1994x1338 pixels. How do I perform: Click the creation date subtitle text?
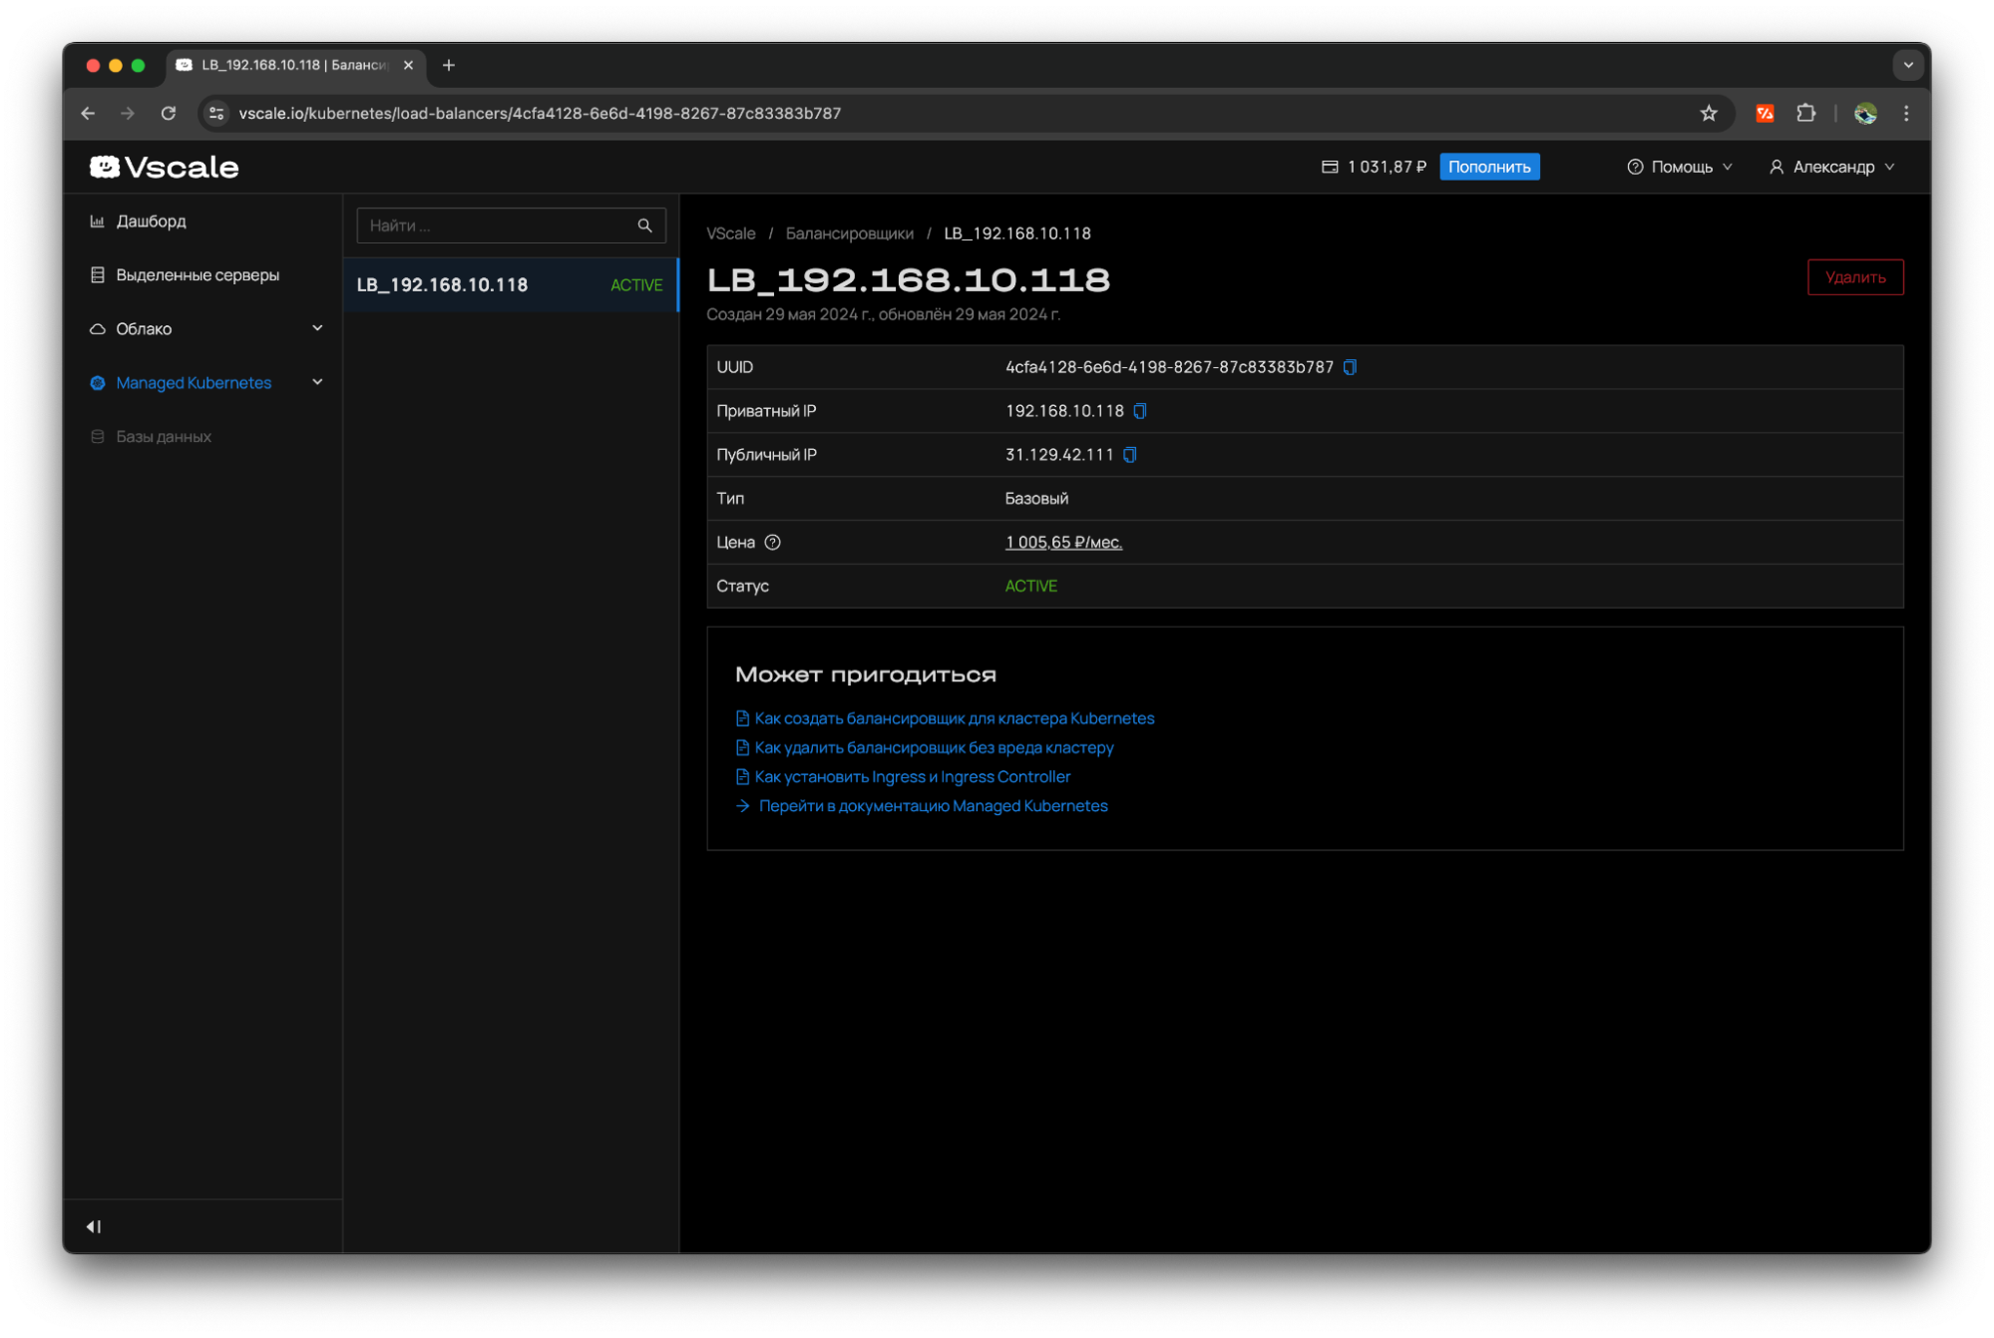coord(883,314)
